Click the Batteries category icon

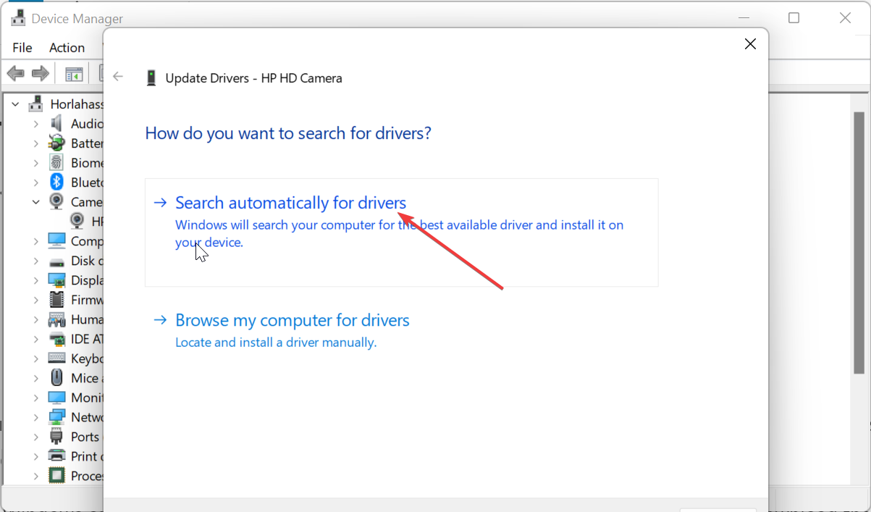tap(56, 143)
